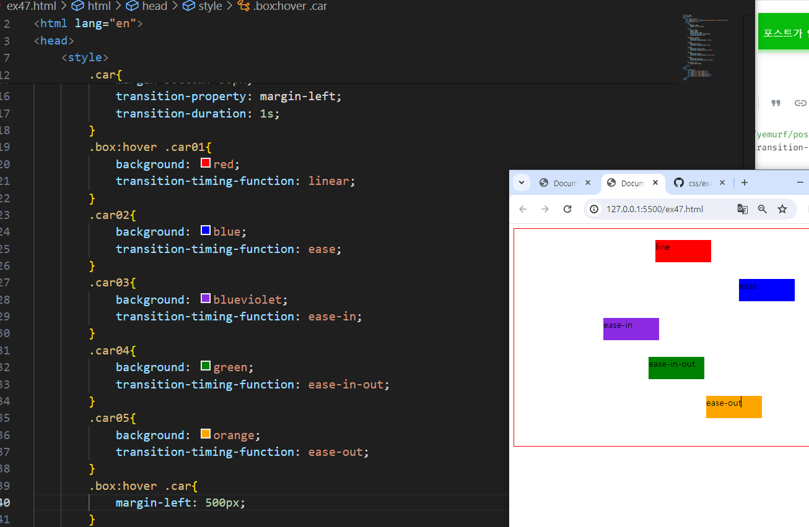809x527 pixels.
Task: Switch to the first Document browser tab
Action: [x=564, y=183]
